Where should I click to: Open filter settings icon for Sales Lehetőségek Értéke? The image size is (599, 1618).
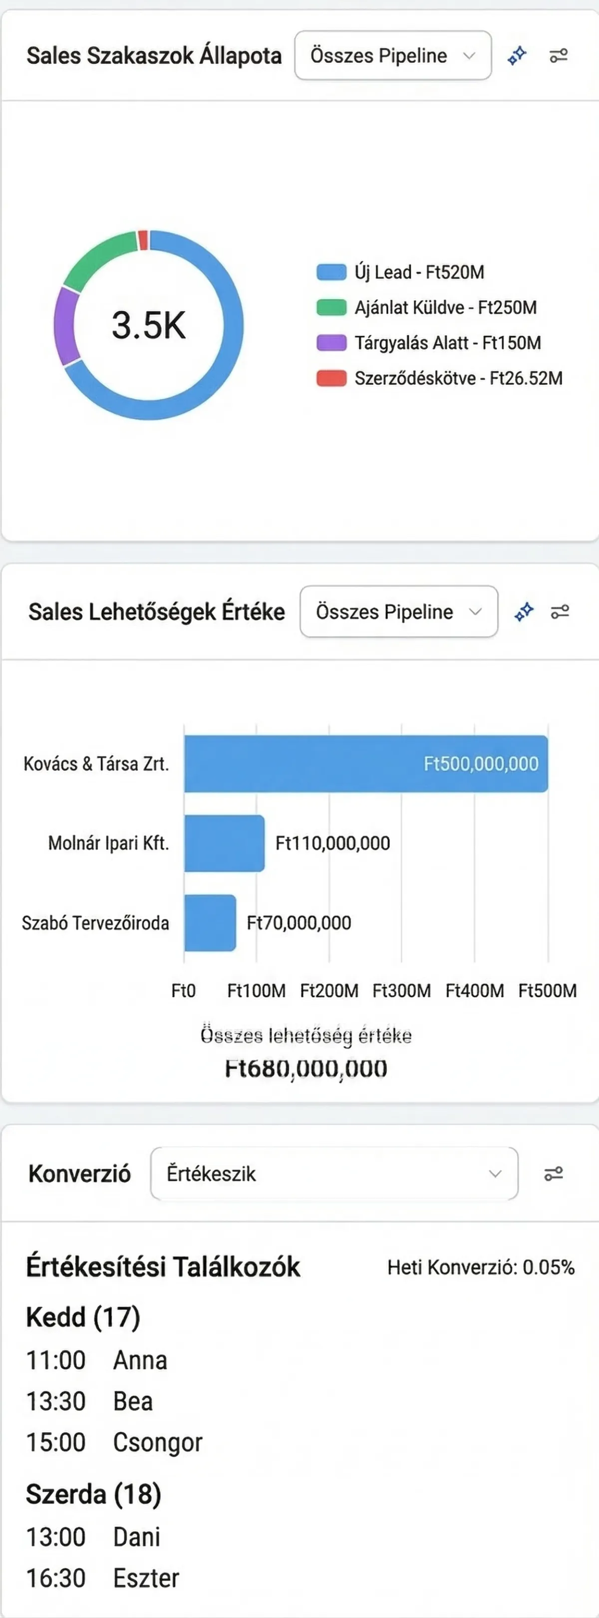560,611
